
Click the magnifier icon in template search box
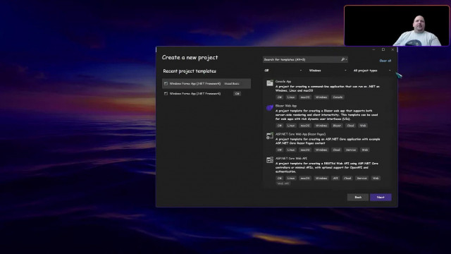(x=342, y=59)
